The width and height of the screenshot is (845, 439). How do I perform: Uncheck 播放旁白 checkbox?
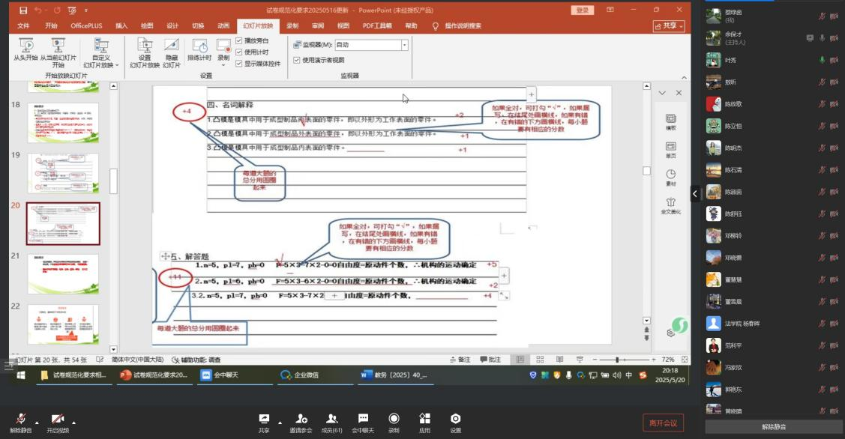(239, 40)
